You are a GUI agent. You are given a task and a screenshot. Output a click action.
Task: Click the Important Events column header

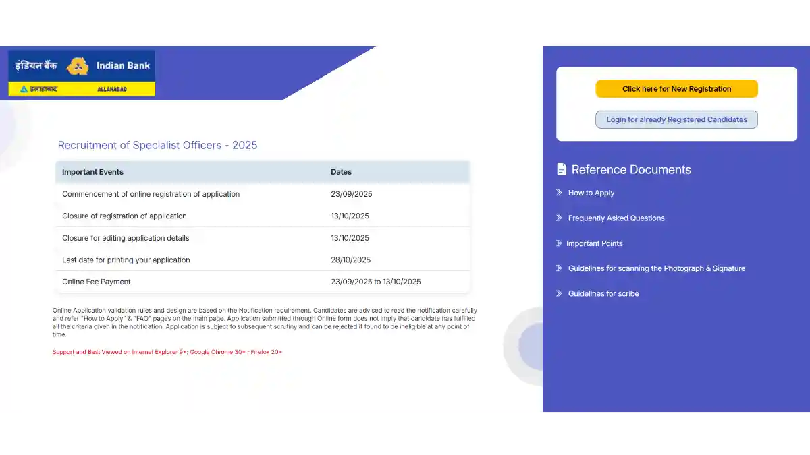coord(92,172)
